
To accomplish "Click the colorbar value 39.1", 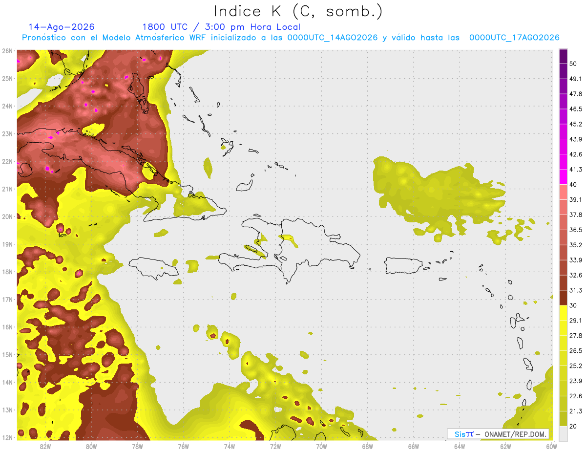I will click(x=576, y=200).
